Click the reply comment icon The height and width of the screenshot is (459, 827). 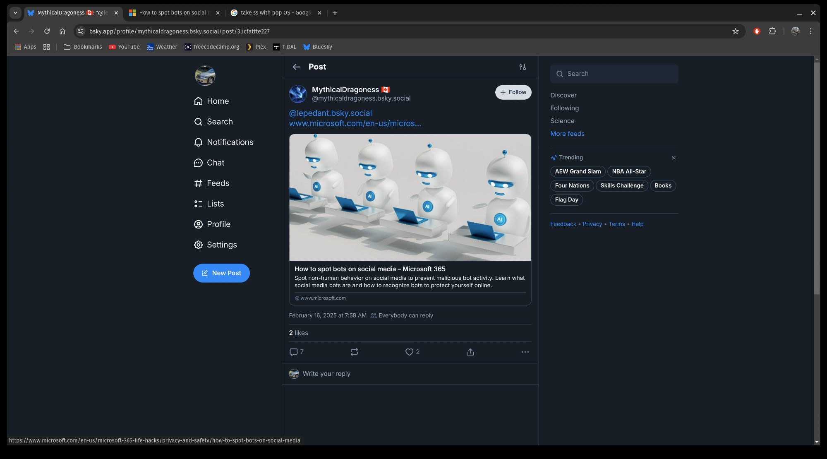point(294,352)
